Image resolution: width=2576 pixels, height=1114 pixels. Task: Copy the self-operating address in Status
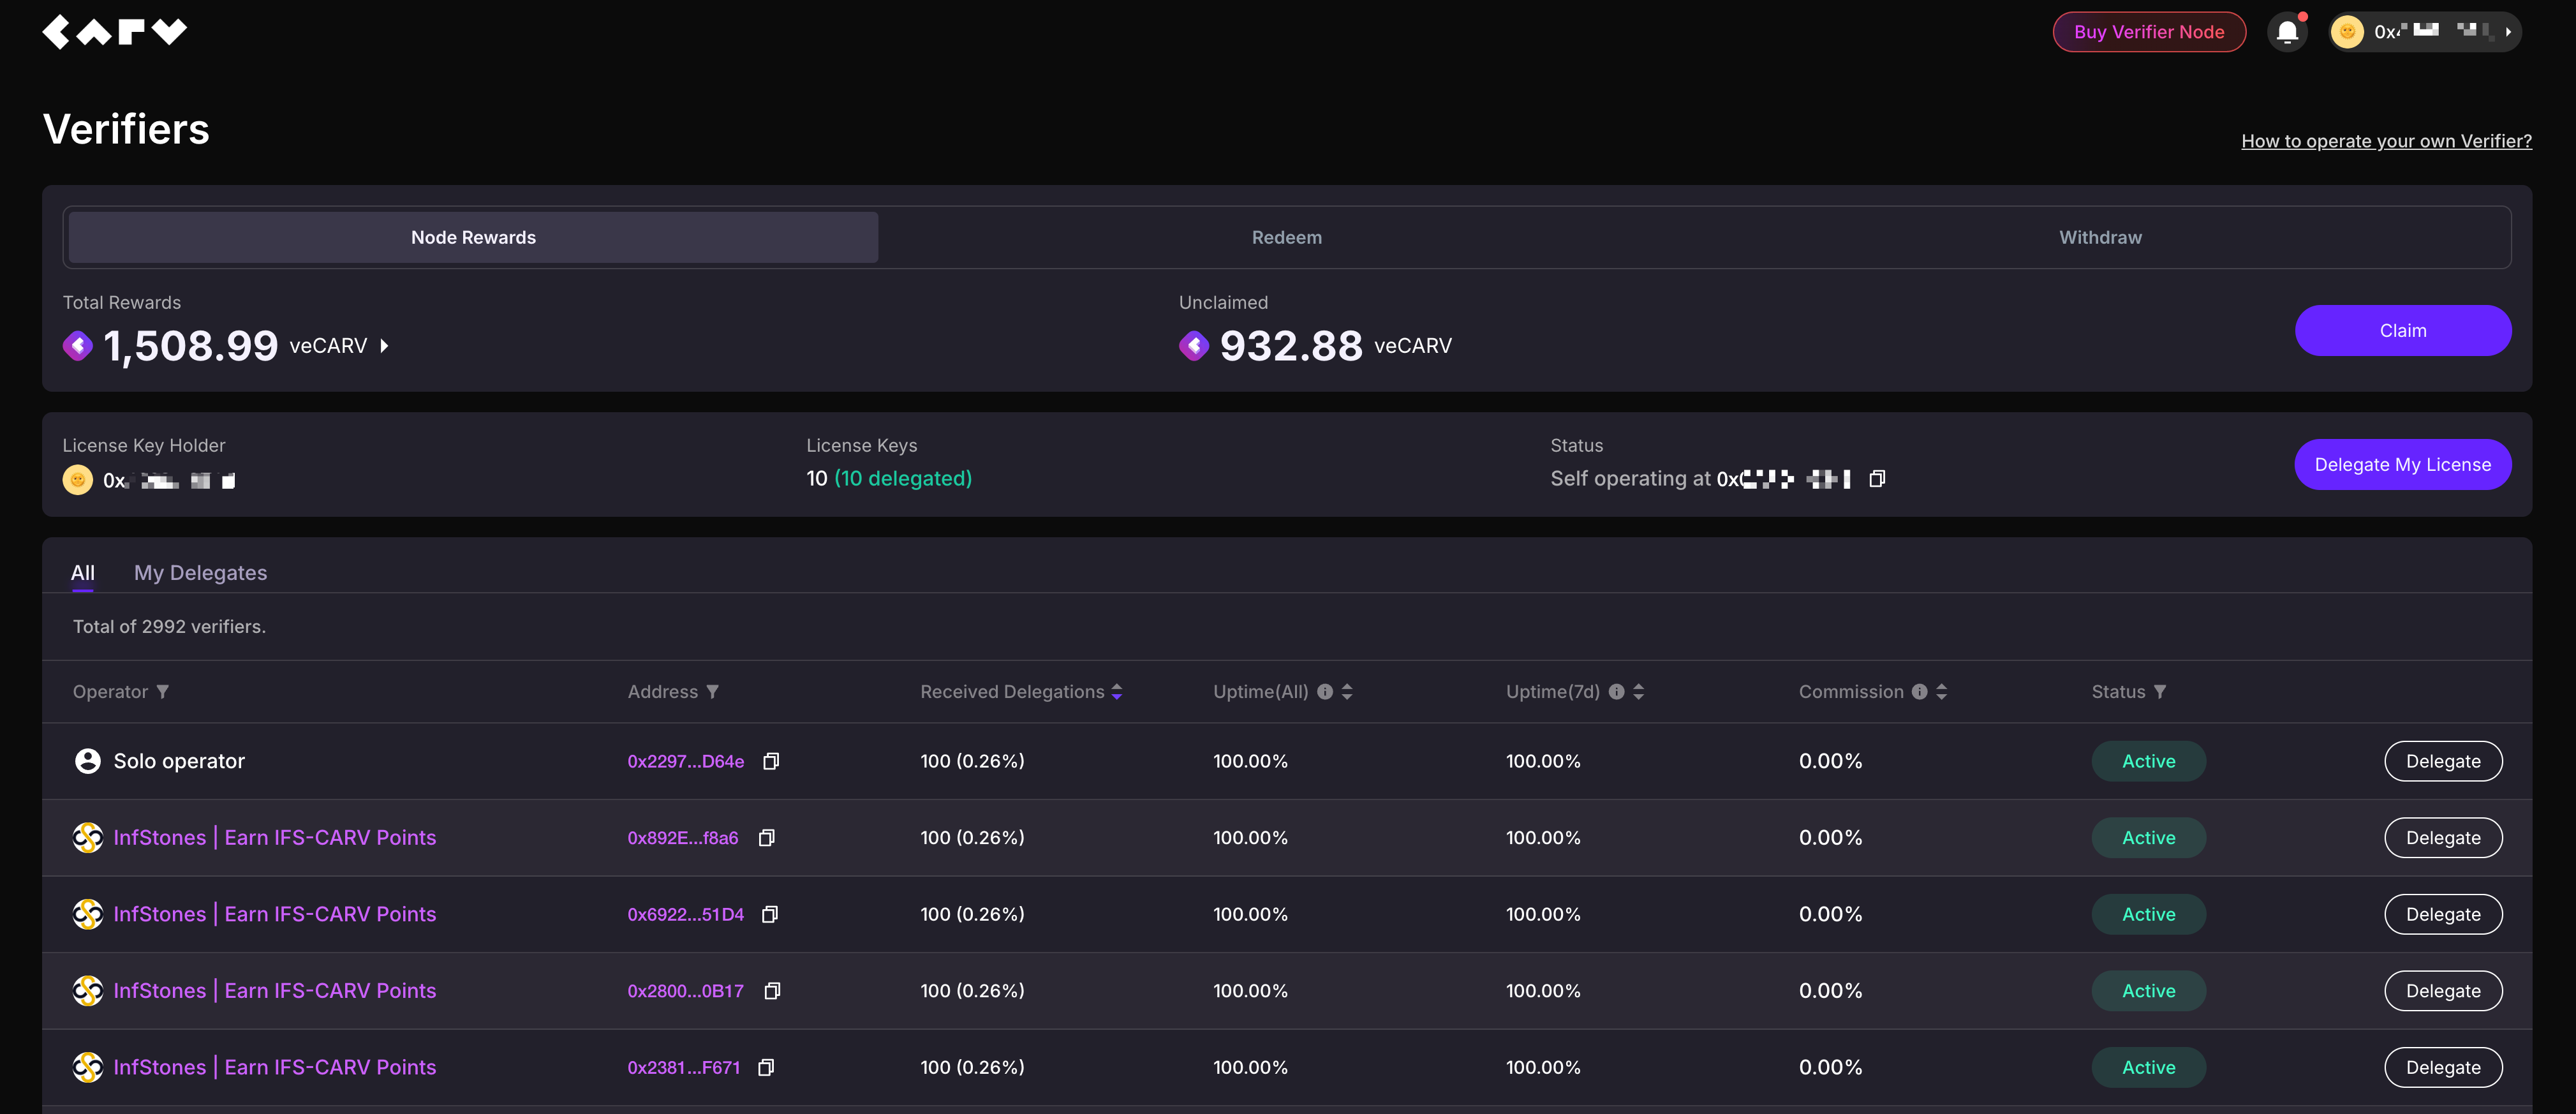pyautogui.click(x=1877, y=479)
